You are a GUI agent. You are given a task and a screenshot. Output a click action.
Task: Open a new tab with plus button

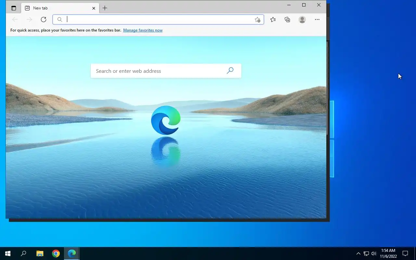[105, 8]
